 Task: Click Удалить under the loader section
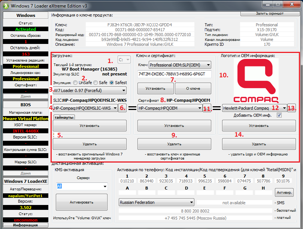90,144
